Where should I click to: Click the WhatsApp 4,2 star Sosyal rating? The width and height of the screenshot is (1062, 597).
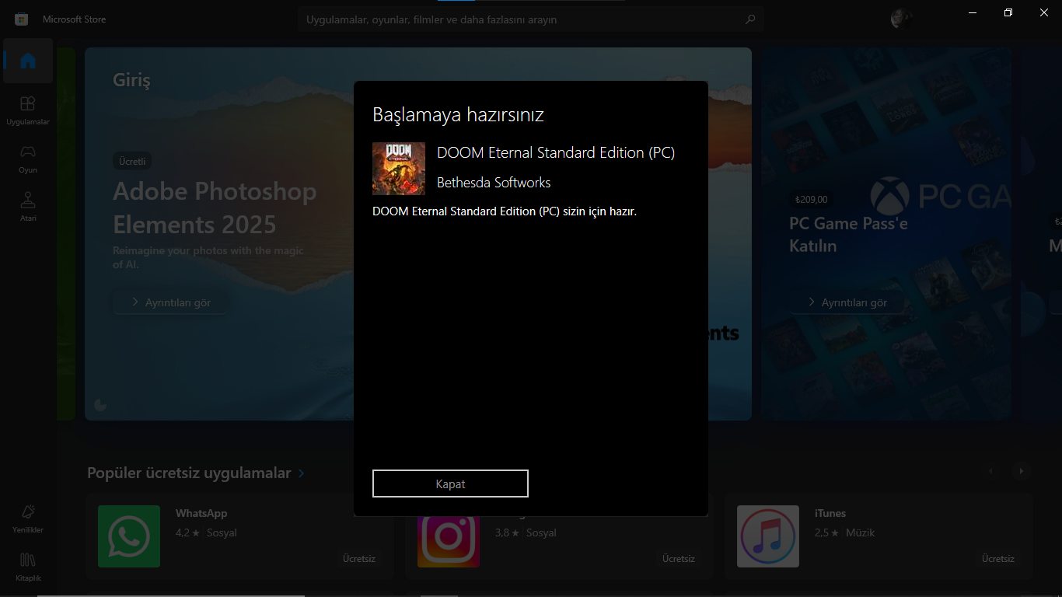tap(206, 533)
